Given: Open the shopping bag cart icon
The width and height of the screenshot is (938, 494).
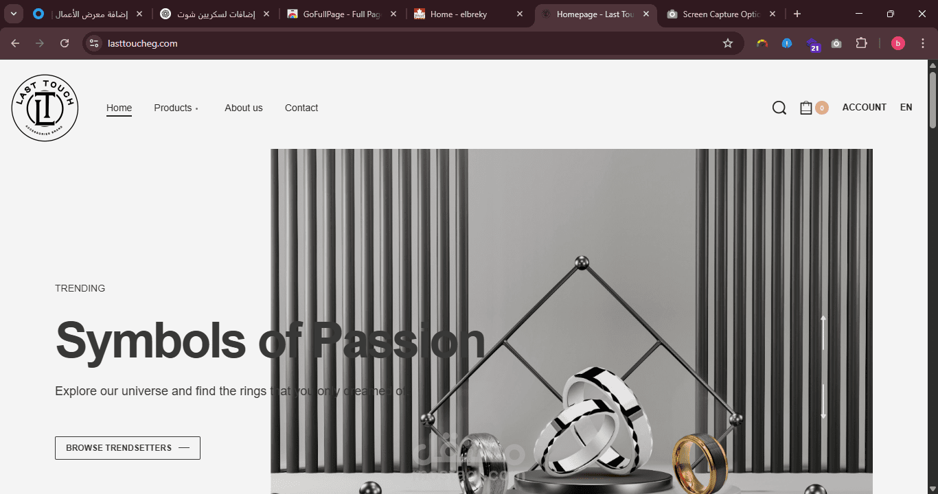Looking at the screenshot, I should click(806, 108).
